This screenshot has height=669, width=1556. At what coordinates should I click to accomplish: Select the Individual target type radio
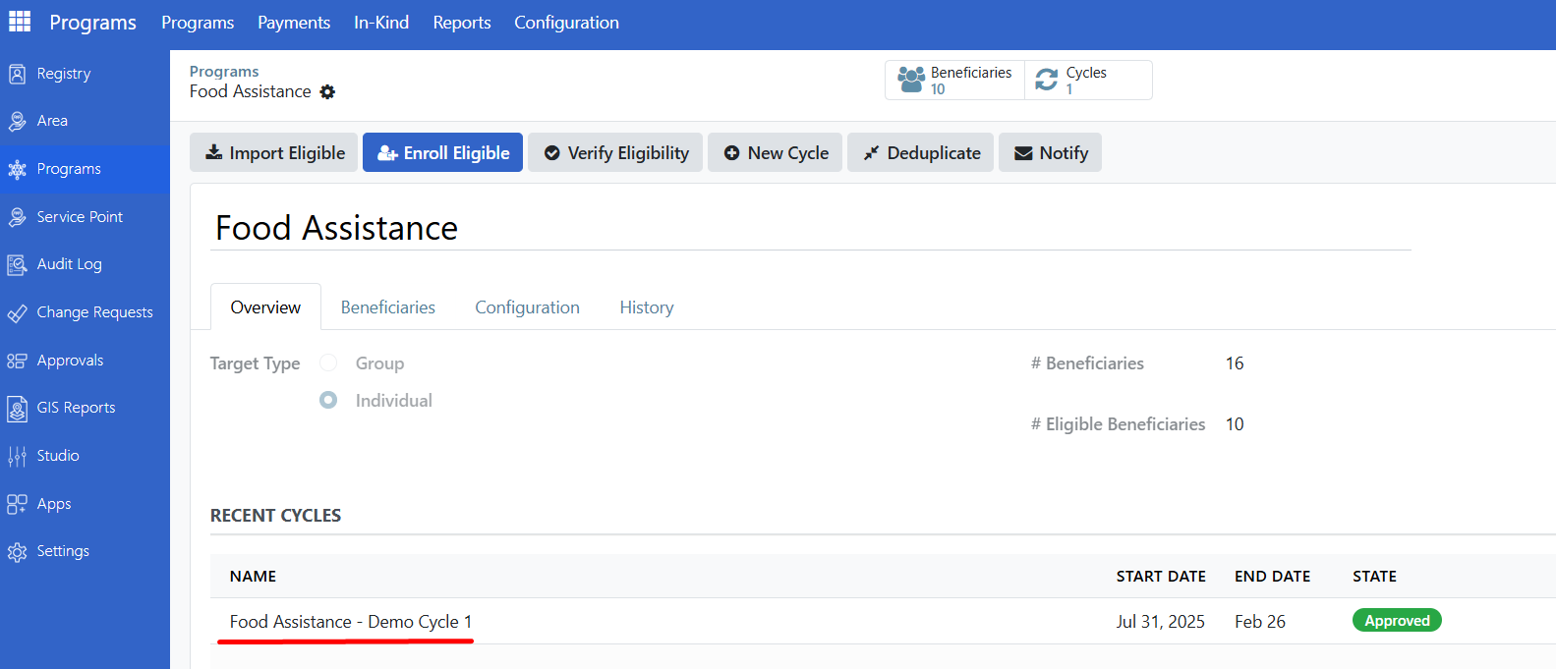point(328,401)
